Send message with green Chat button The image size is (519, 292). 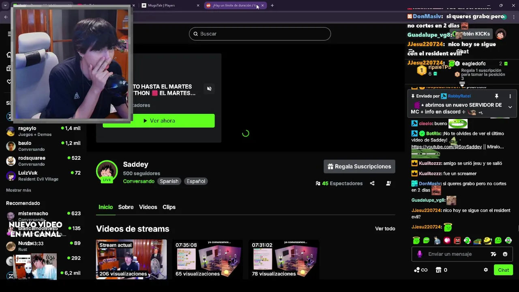click(503, 270)
